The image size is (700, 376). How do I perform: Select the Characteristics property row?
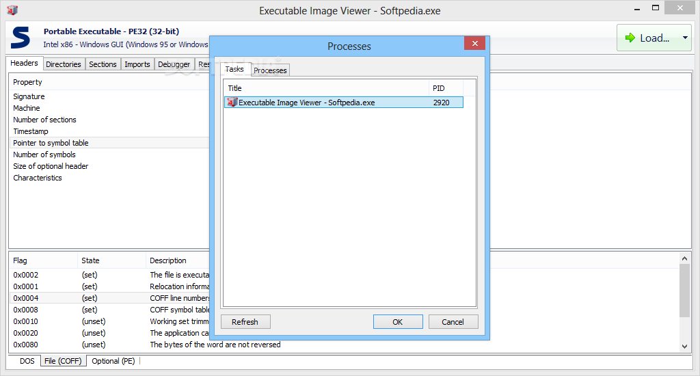click(x=109, y=178)
